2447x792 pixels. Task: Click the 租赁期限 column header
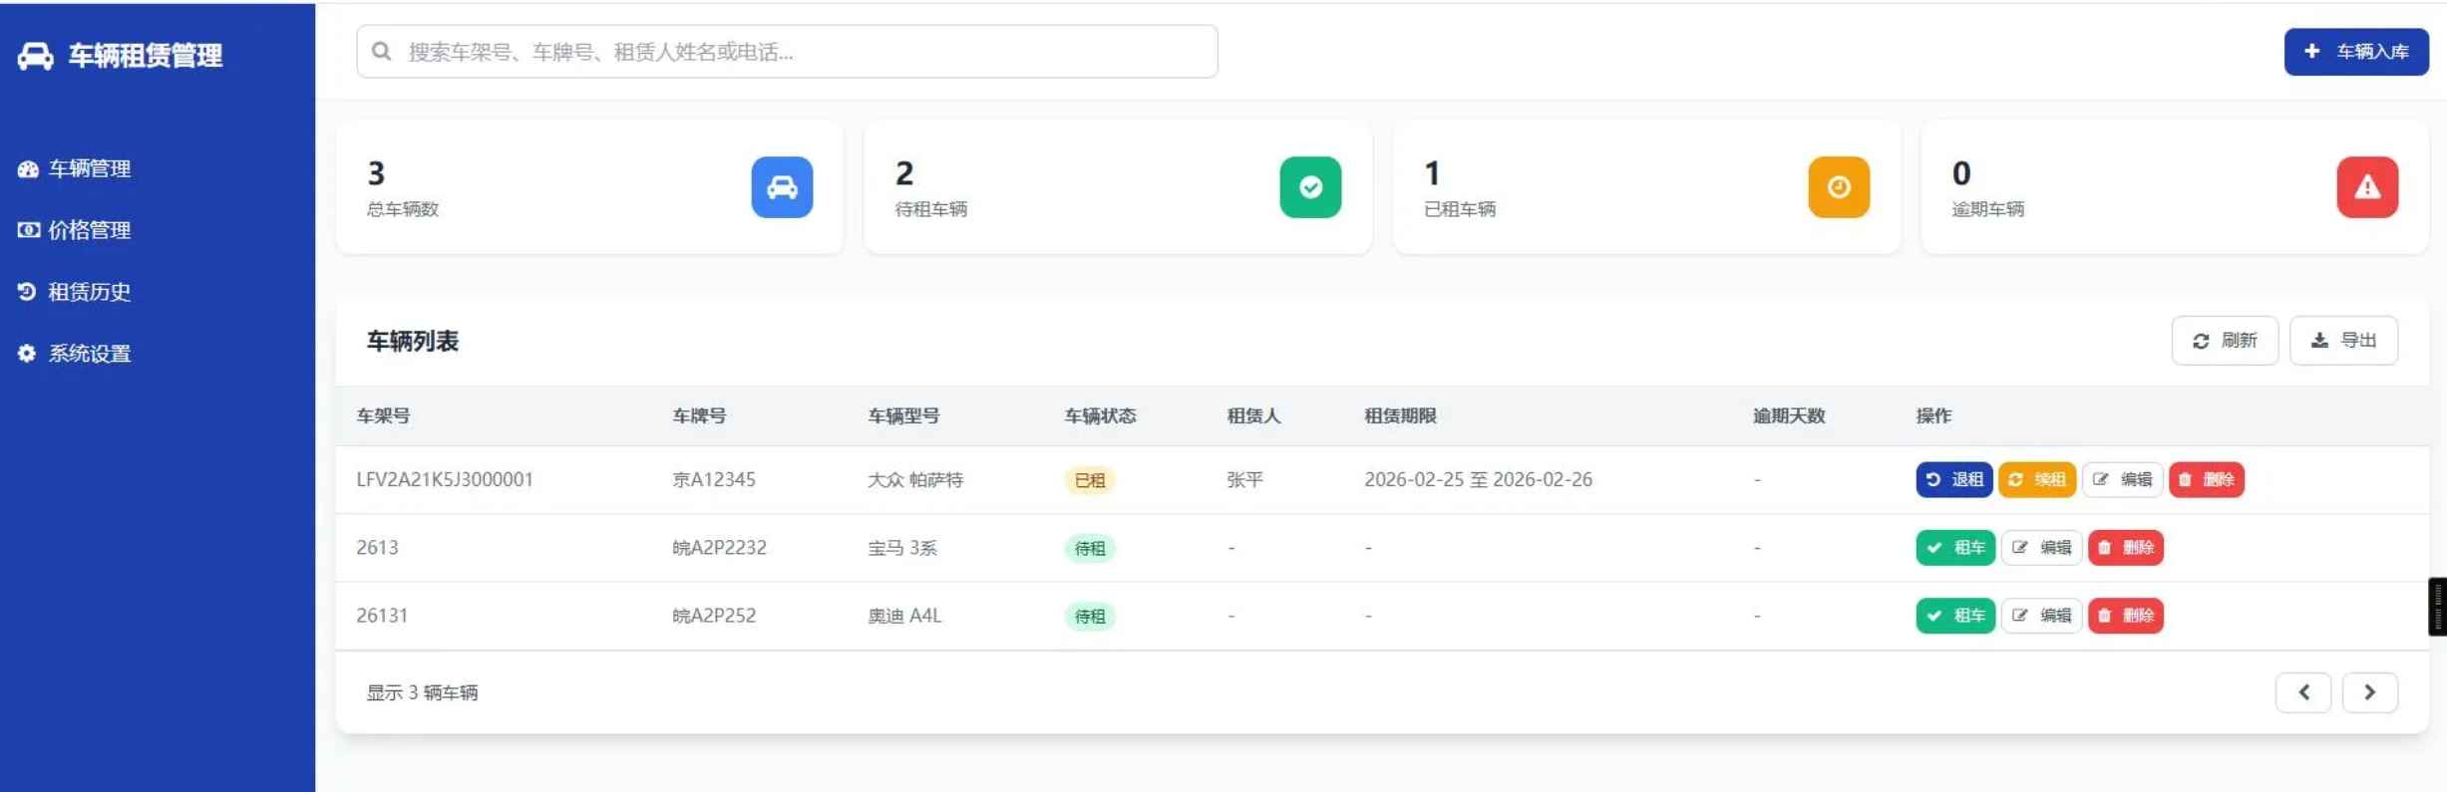(1400, 416)
